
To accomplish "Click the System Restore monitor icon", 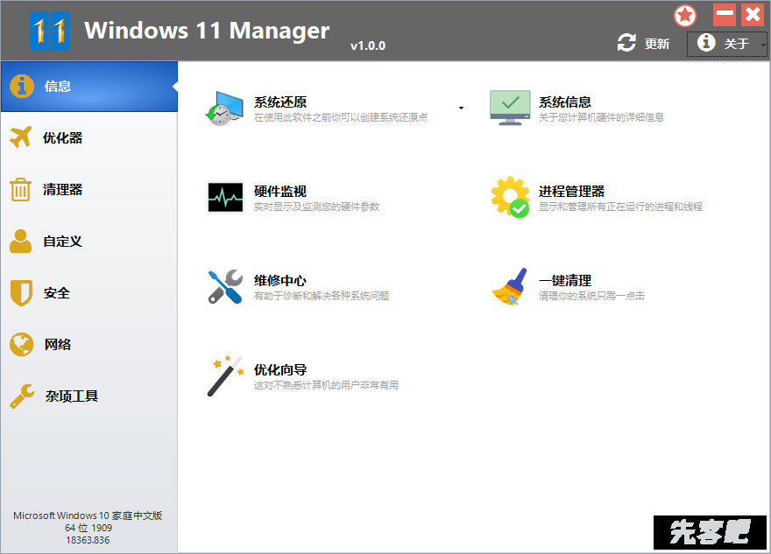I will click(x=224, y=109).
